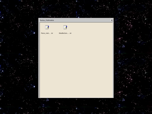Select the Palco_Indi... .br file icon
Viewport: 152px width, 114px height.
point(47,27)
